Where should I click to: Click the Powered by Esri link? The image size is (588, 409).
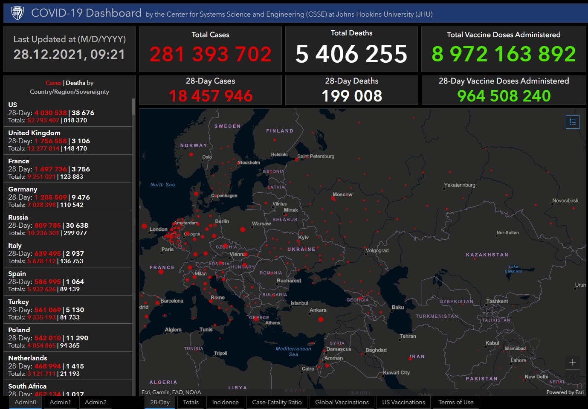pyautogui.click(x=565, y=392)
